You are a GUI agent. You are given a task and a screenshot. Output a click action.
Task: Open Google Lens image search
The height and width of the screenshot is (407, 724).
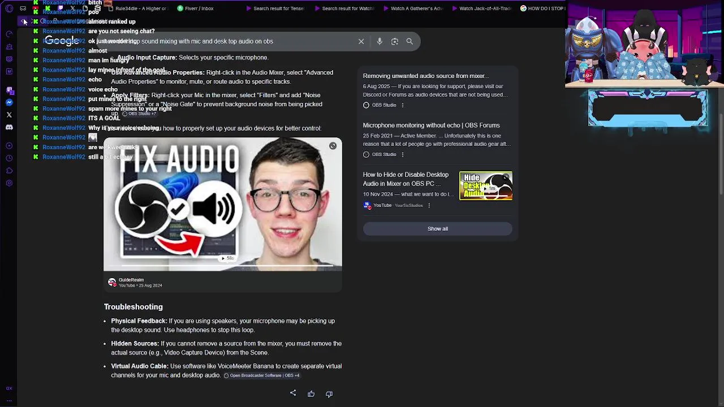(x=395, y=41)
